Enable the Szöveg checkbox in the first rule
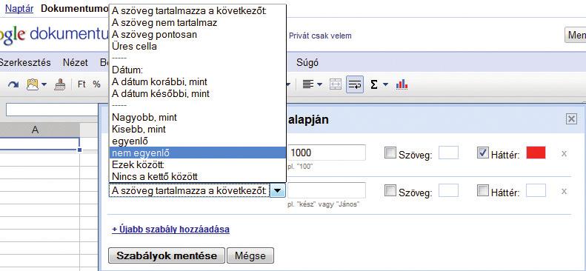The height and width of the screenshot is (271, 586). coord(390,153)
